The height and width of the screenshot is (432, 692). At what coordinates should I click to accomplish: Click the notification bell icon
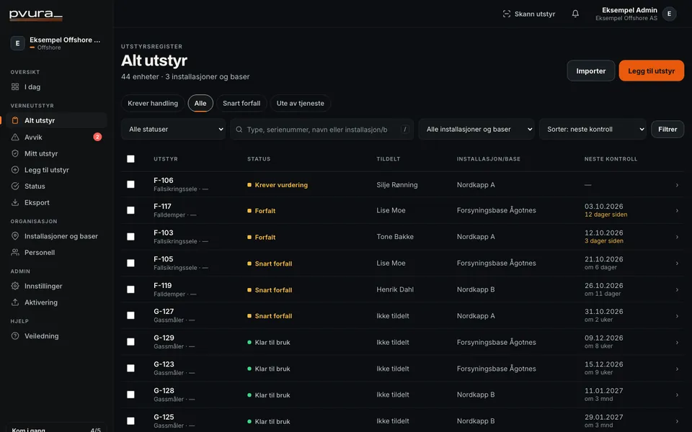pyautogui.click(x=575, y=14)
